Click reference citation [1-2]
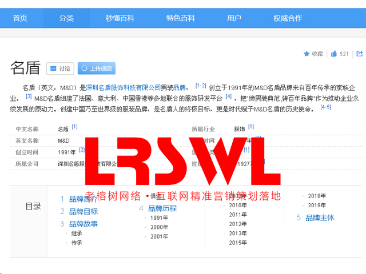366x274 pixels. pos(200,86)
